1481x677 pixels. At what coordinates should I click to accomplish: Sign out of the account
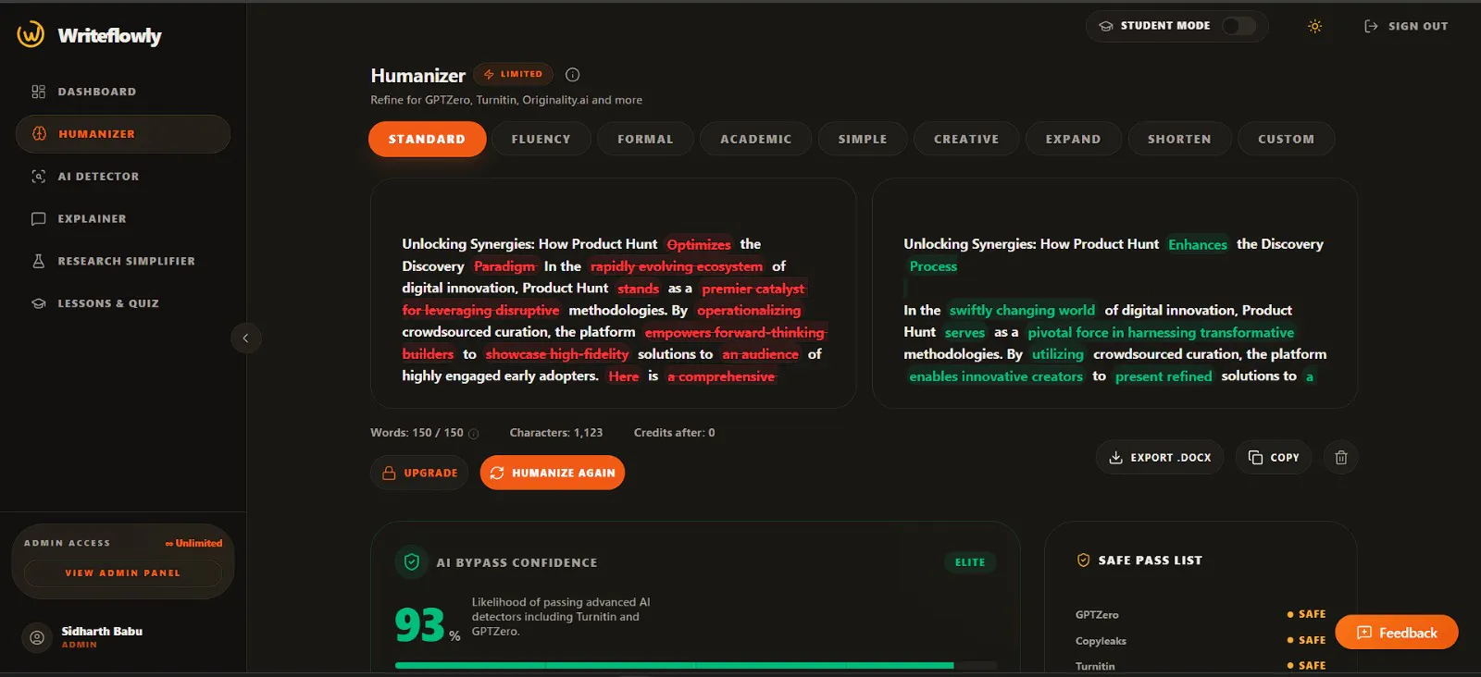point(1406,26)
